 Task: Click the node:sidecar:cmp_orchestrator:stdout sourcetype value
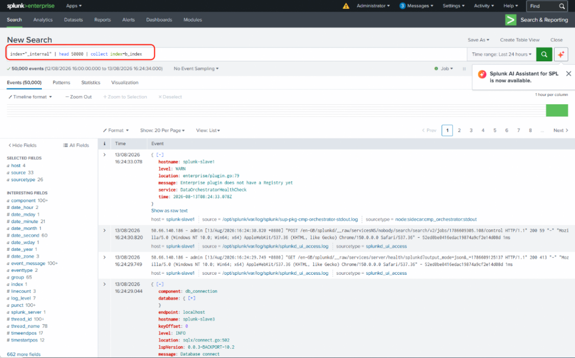(436, 220)
